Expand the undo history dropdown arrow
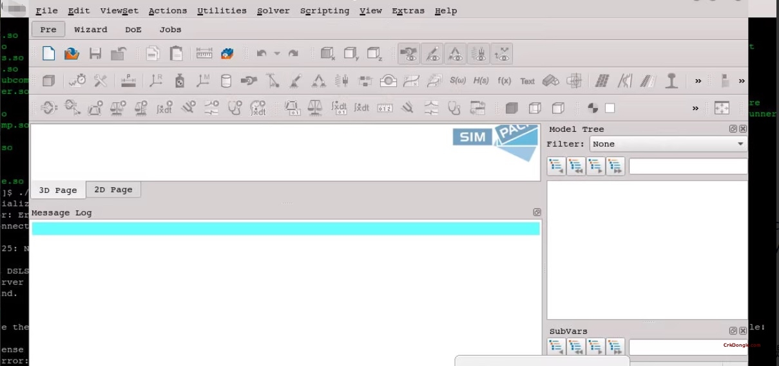This screenshot has width=779, height=366. 277,54
